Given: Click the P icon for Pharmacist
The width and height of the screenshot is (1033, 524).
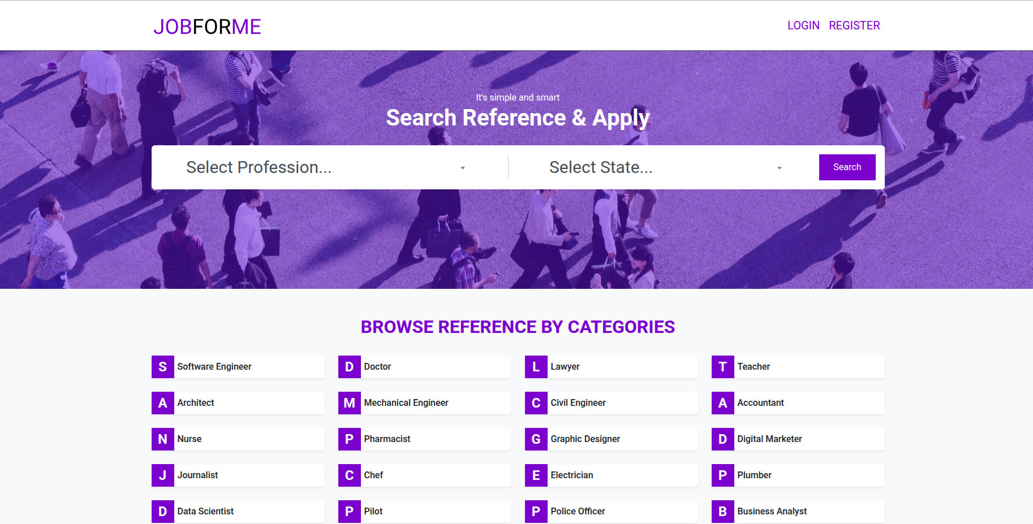Looking at the screenshot, I should point(350,439).
